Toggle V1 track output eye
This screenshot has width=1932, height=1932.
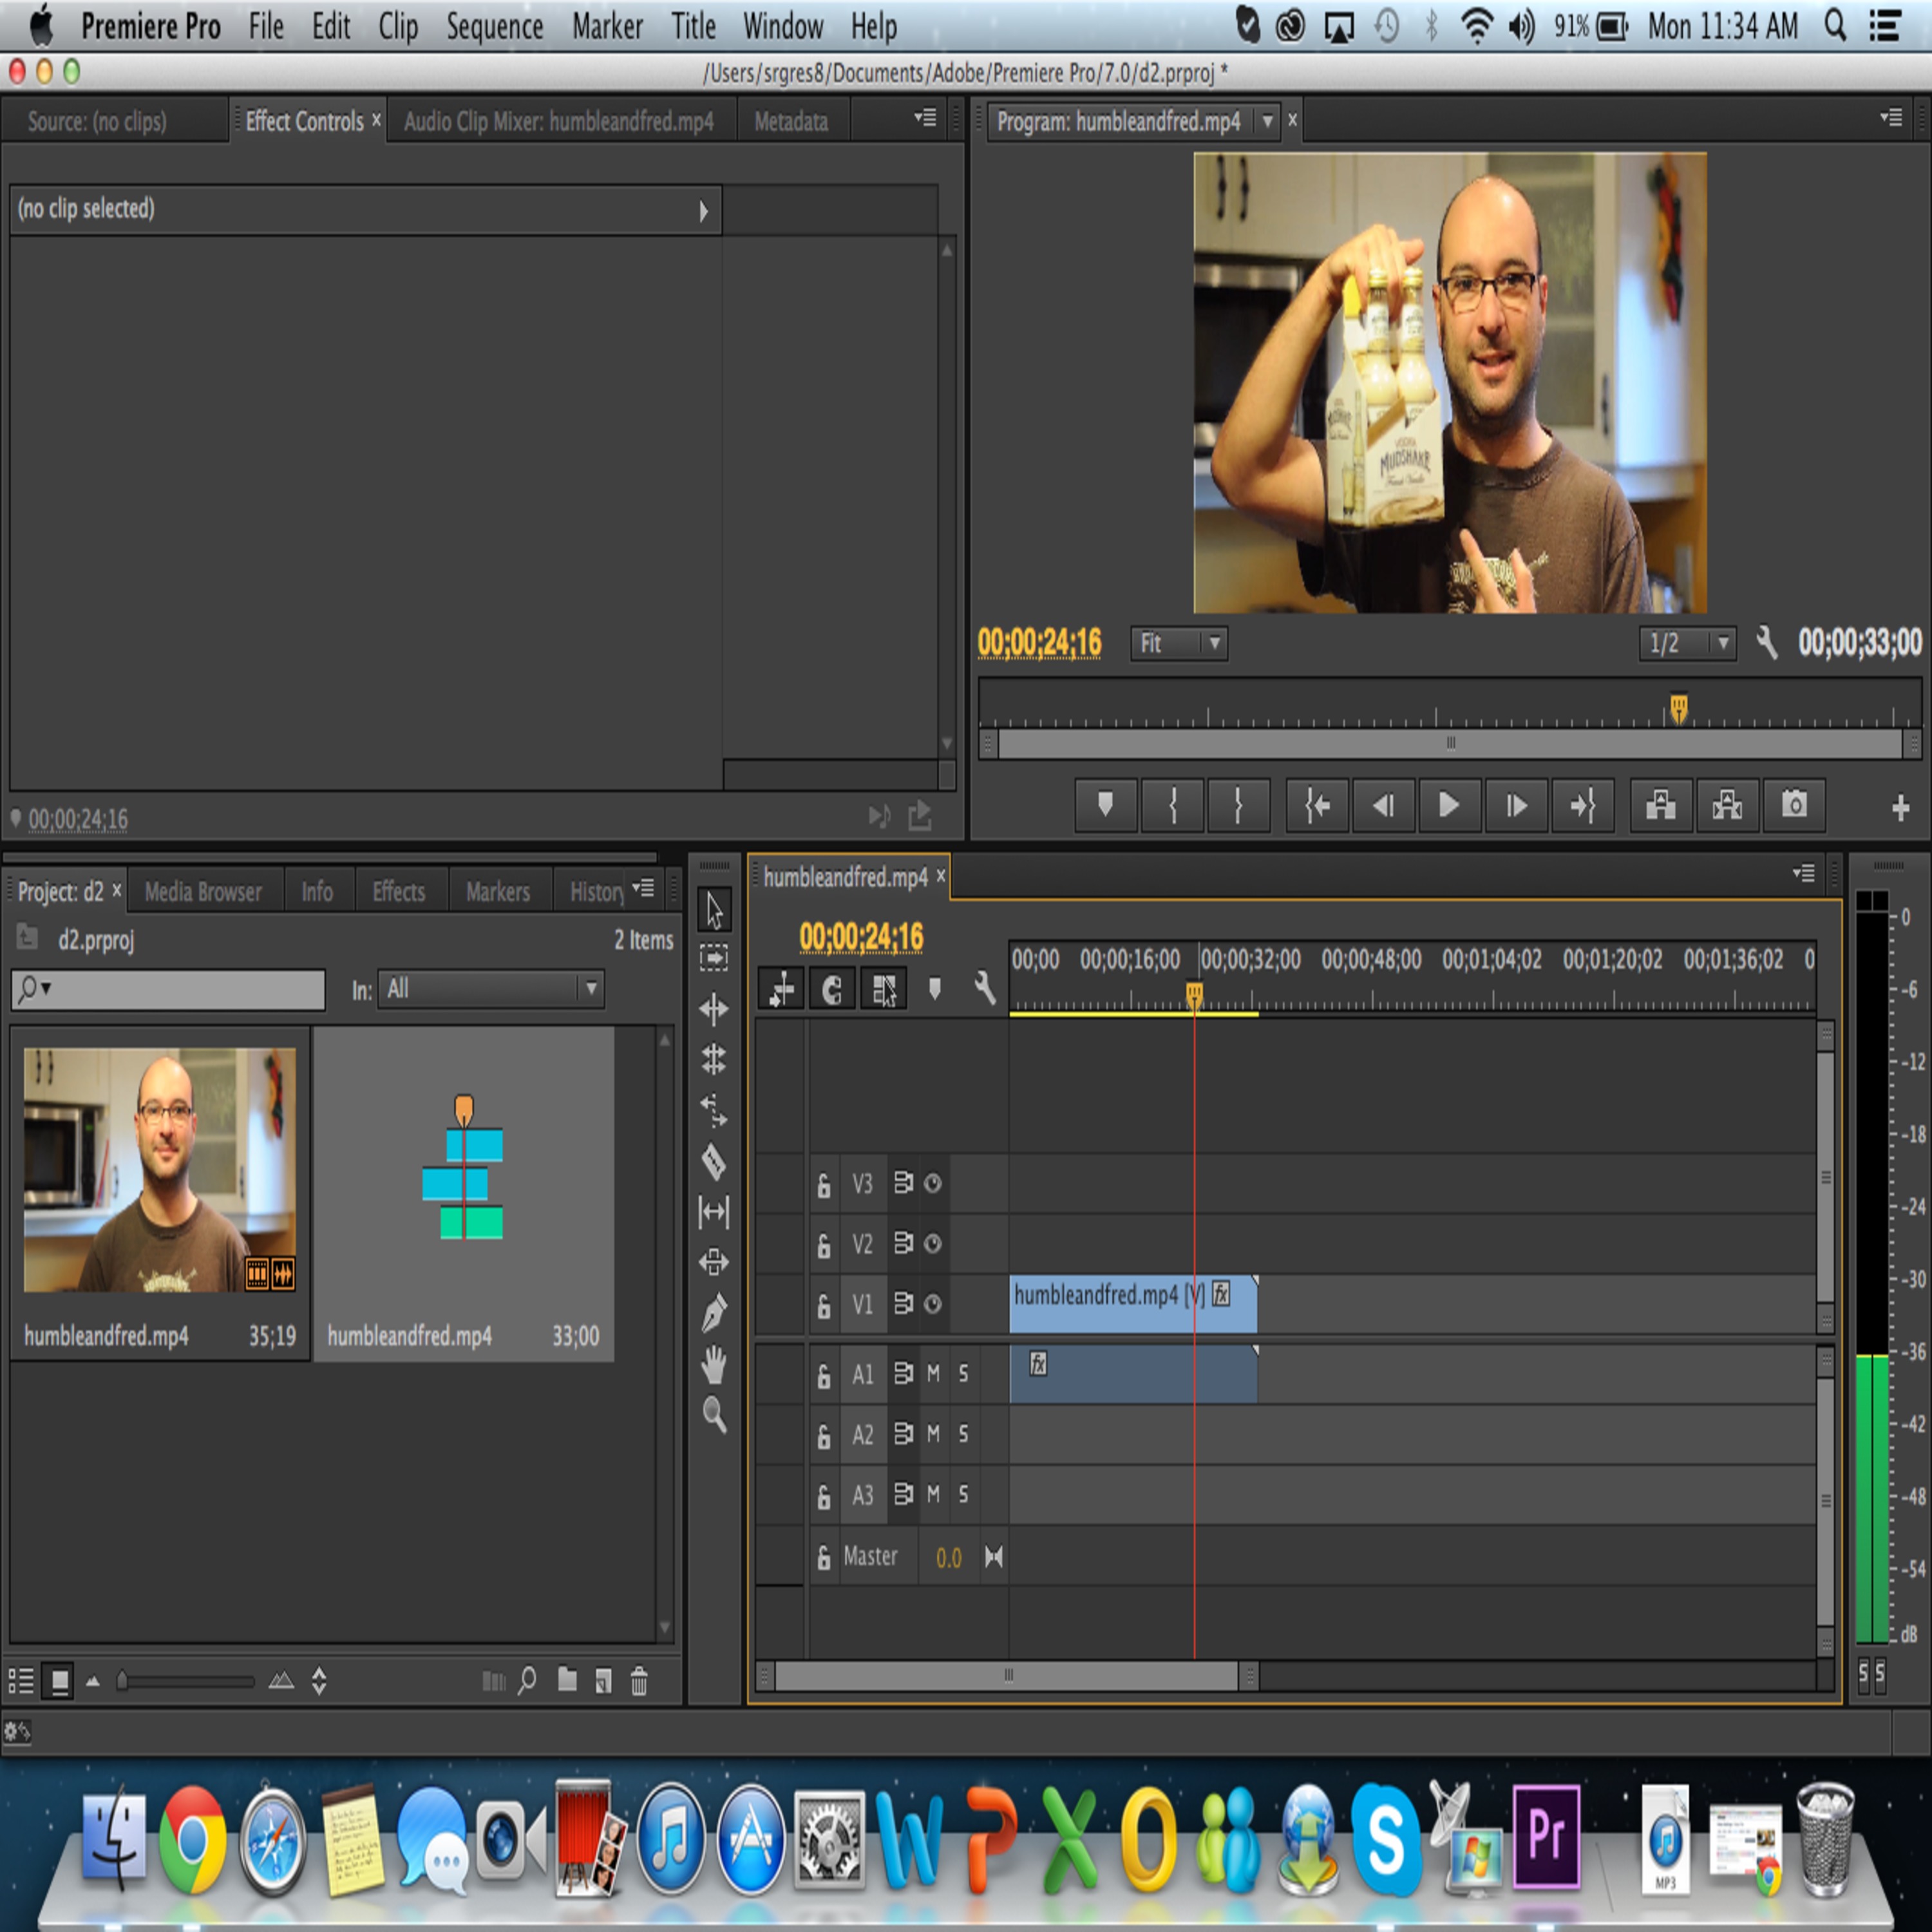933,1304
